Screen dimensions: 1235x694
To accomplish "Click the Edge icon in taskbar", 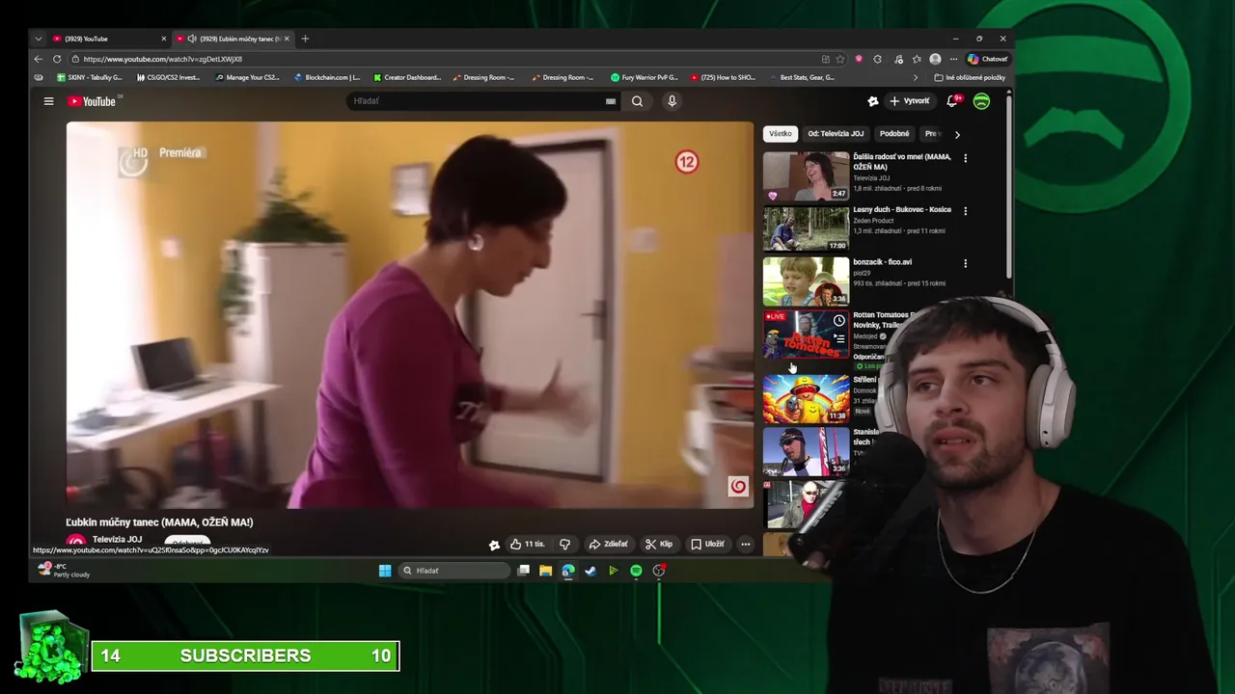I will [x=567, y=571].
